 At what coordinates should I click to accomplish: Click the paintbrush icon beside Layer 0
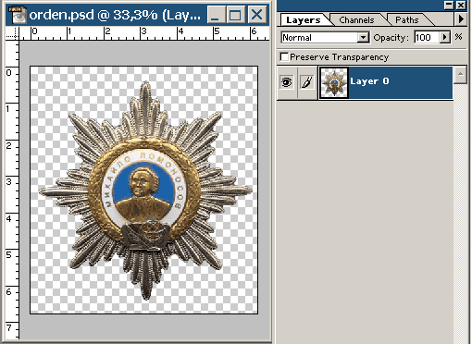(306, 82)
